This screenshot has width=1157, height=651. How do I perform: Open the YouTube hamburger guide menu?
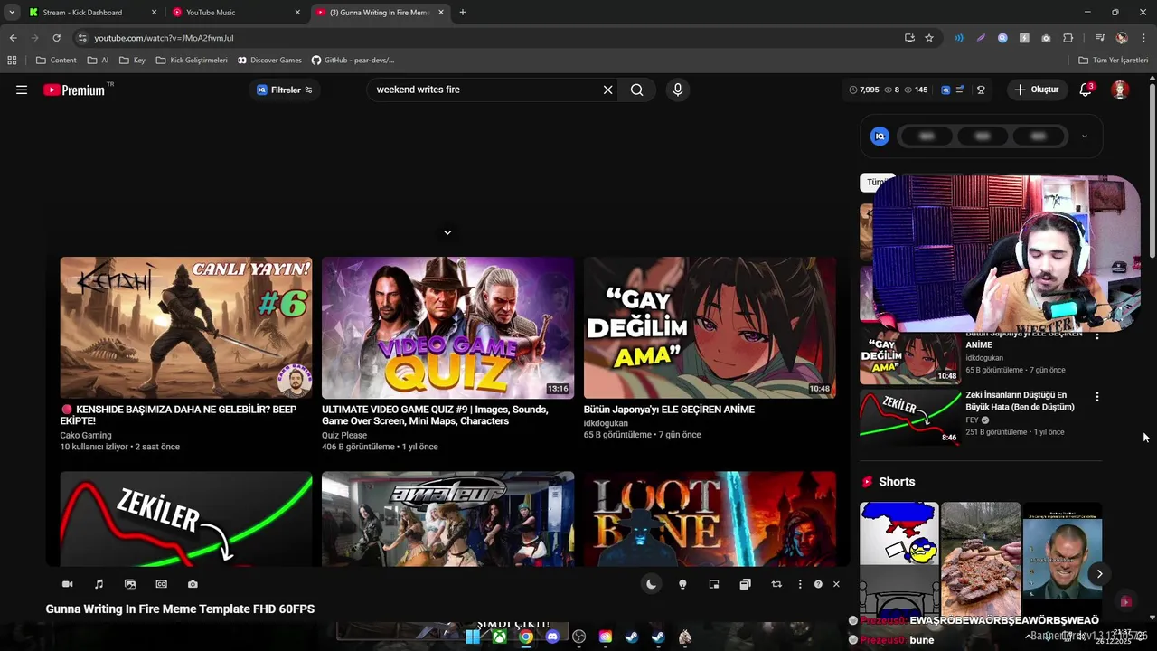[22, 90]
